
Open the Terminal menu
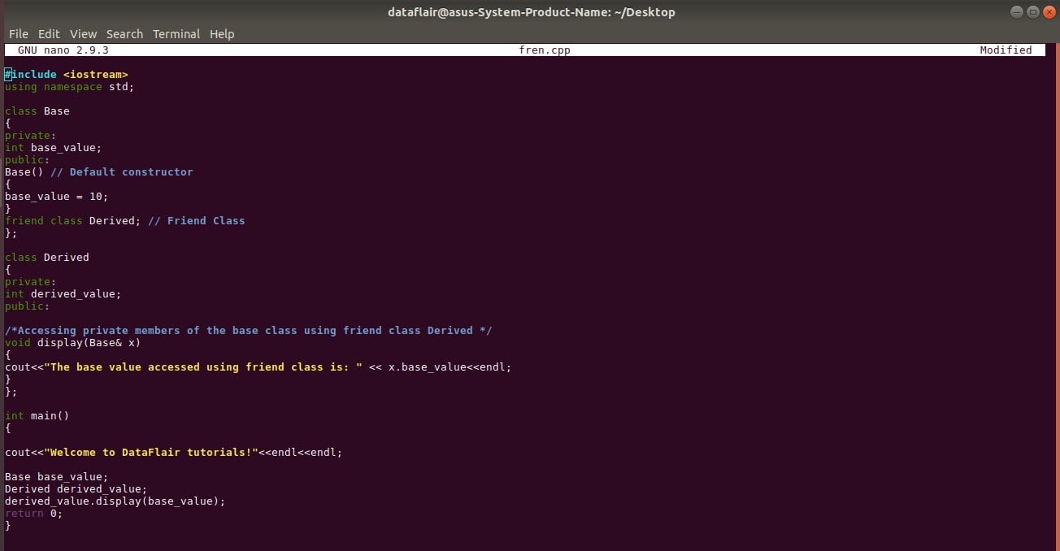[x=176, y=33]
